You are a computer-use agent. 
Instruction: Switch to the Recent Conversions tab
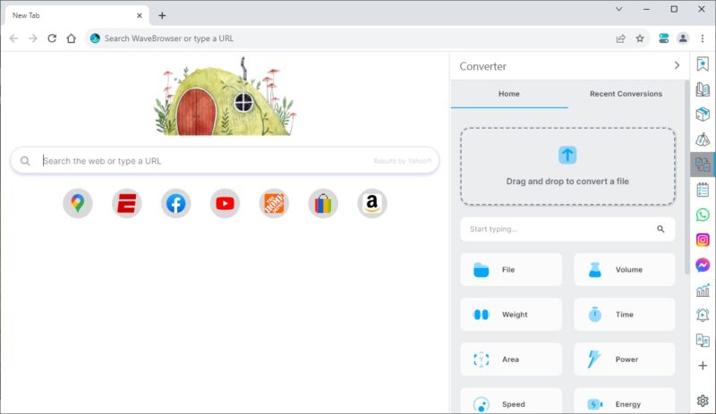coord(626,94)
